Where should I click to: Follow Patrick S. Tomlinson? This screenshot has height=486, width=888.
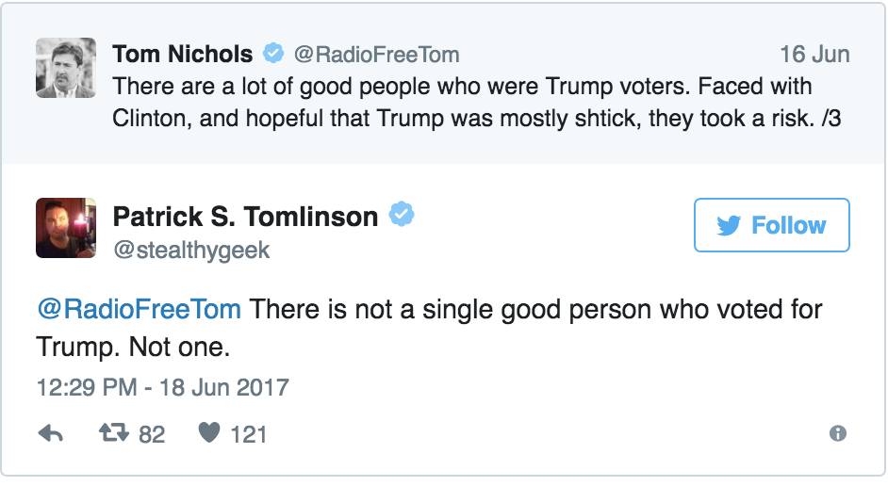(x=772, y=224)
